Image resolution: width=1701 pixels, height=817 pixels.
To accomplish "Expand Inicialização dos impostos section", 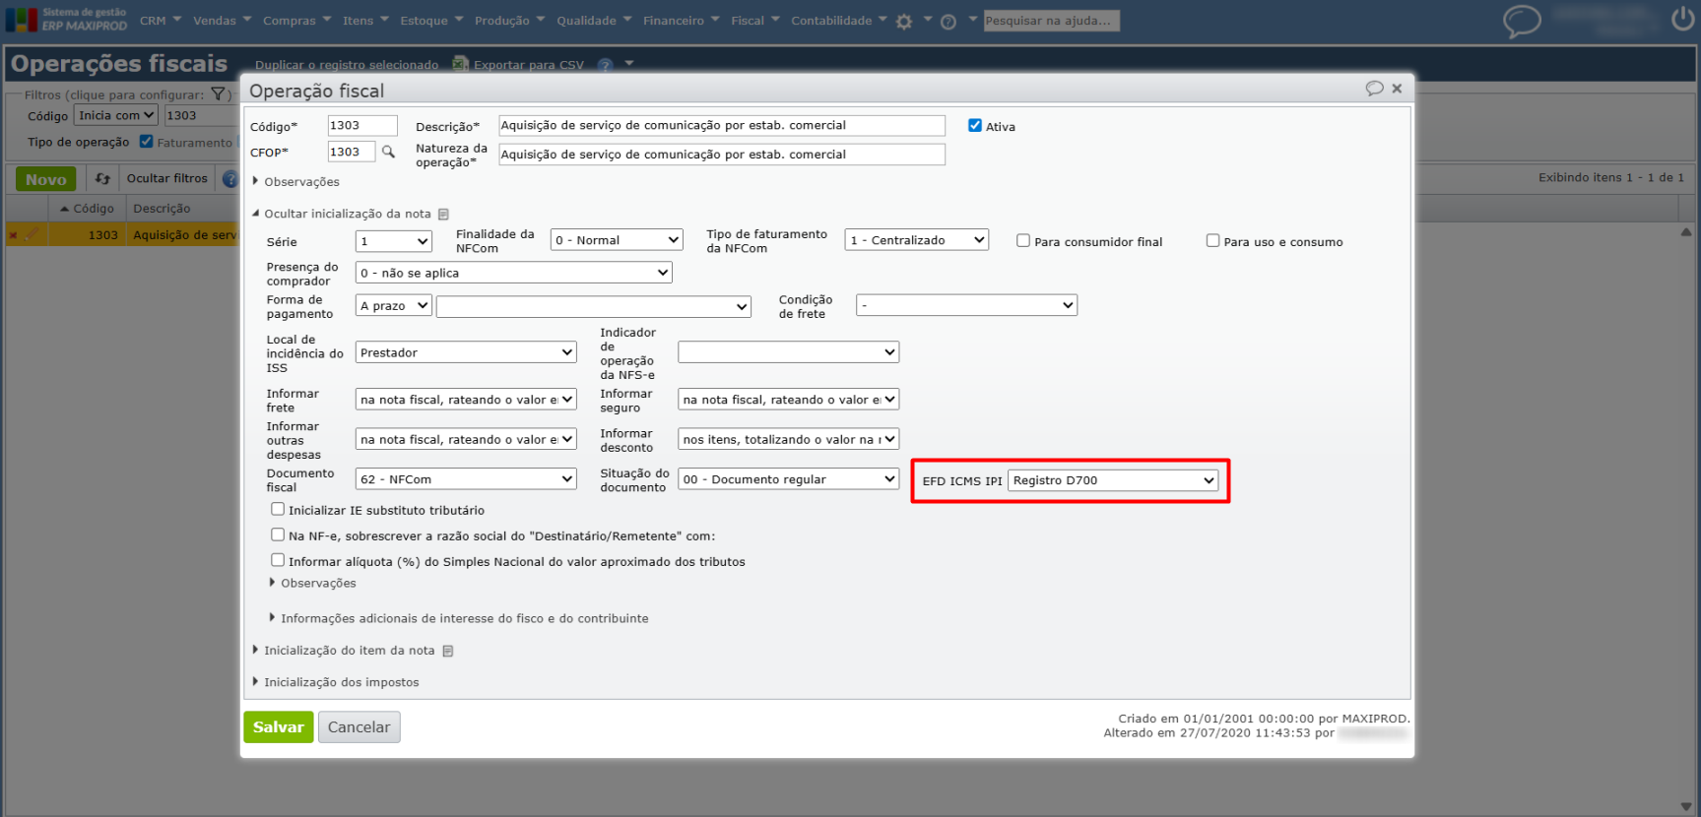I will pyautogui.click(x=341, y=682).
